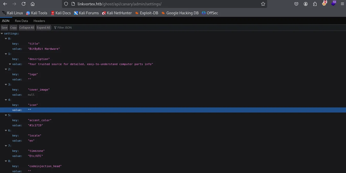Focus the Filter JSON field
Image resolution: width=346 pixels, height=173 pixels.
tap(199, 28)
